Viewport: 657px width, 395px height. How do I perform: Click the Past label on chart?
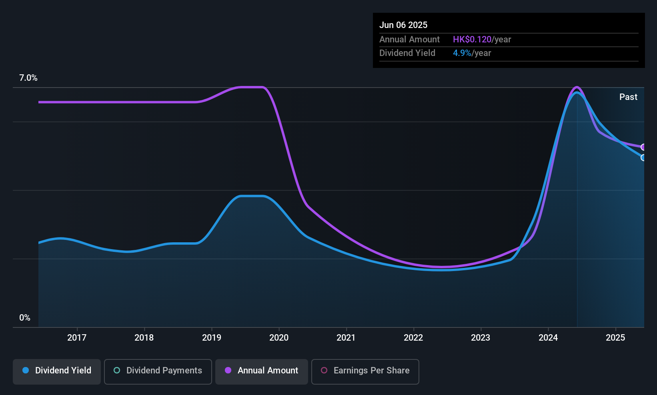pyautogui.click(x=628, y=97)
